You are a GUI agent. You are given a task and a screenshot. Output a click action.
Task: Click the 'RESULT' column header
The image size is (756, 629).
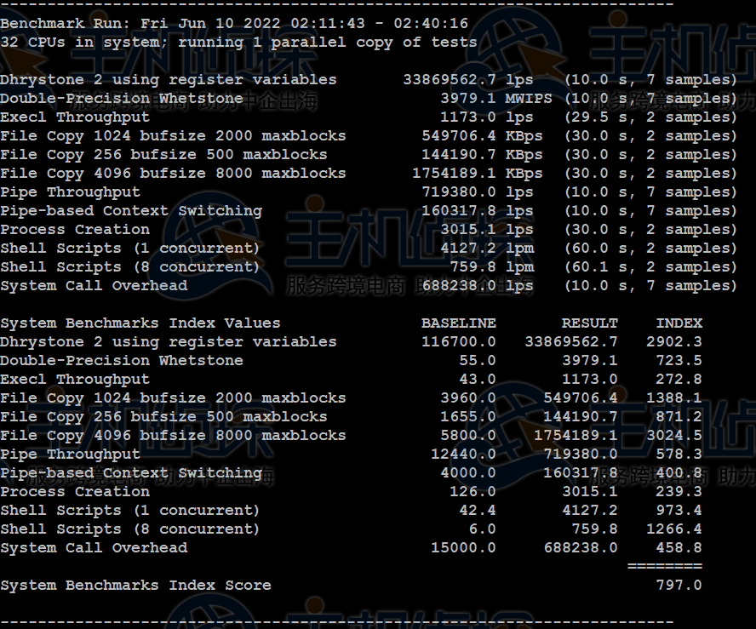click(x=590, y=323)
